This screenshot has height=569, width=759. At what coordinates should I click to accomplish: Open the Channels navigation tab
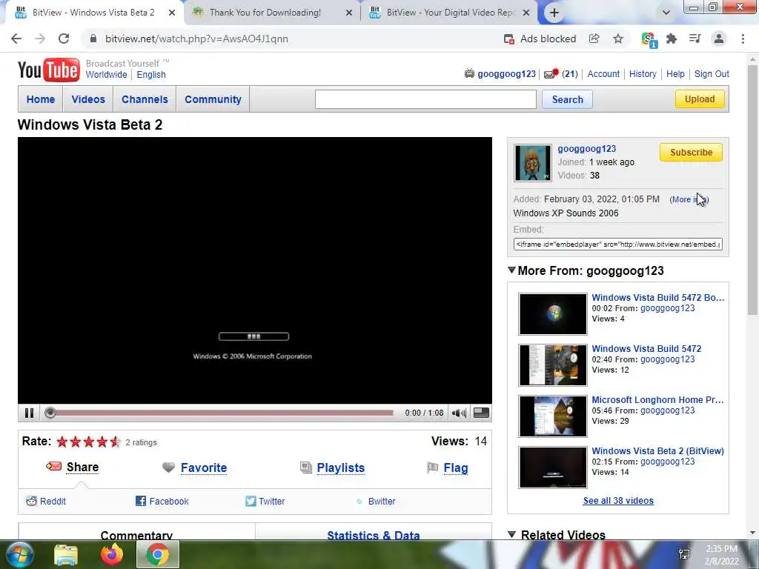tap(145, 99)
